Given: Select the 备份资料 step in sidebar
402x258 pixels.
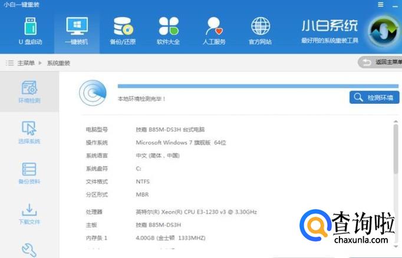Looking at the screenshot, I should tap(29, 173).
